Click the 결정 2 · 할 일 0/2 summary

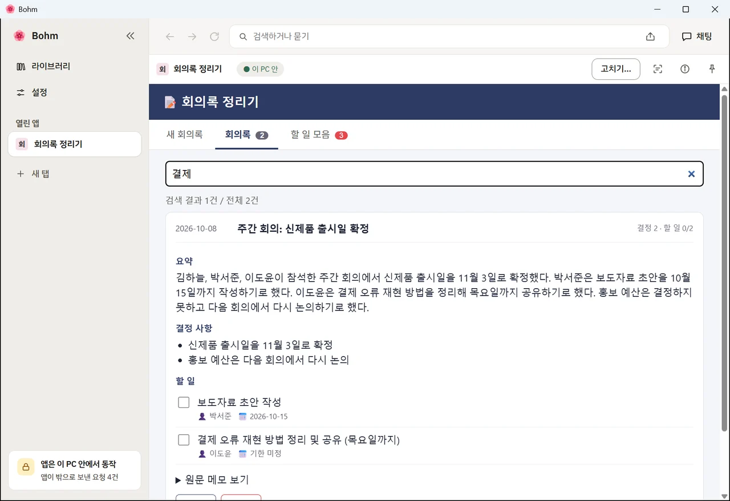point(665,228)
